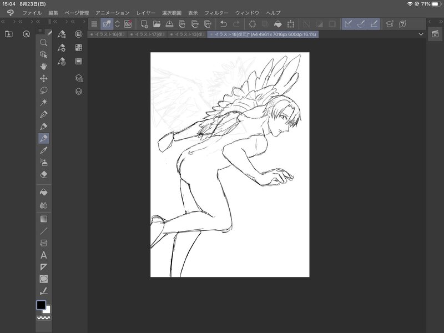
Task: Select the Zoom magnifier tool
Action: pos(44,42)
